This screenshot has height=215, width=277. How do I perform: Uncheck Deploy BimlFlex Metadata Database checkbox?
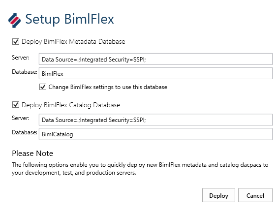pyautogui.click(x=16, y=42)
